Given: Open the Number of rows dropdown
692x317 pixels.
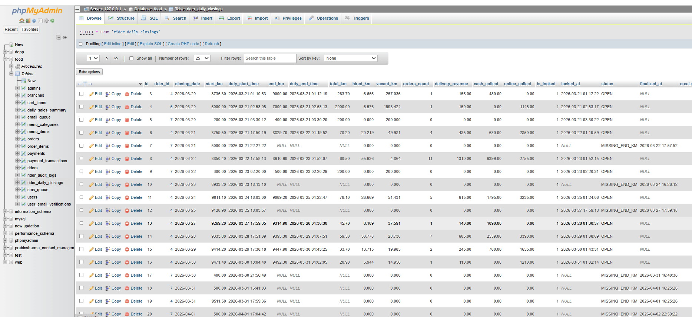Looking at the screenshot, I should tap(202, 59).
